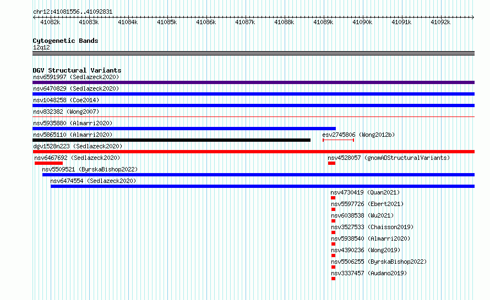Click the 41086k ruler tick label
This screenshot has width=490, height=300.
pos(206,22)
